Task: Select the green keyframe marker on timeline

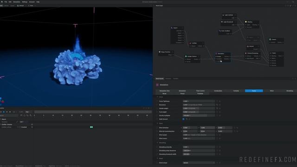Action: [x=91, y=127]
